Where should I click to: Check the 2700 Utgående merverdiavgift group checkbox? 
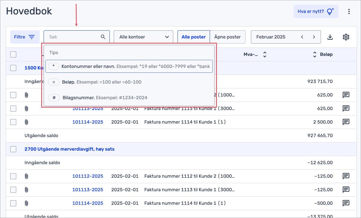click(13, 149)
